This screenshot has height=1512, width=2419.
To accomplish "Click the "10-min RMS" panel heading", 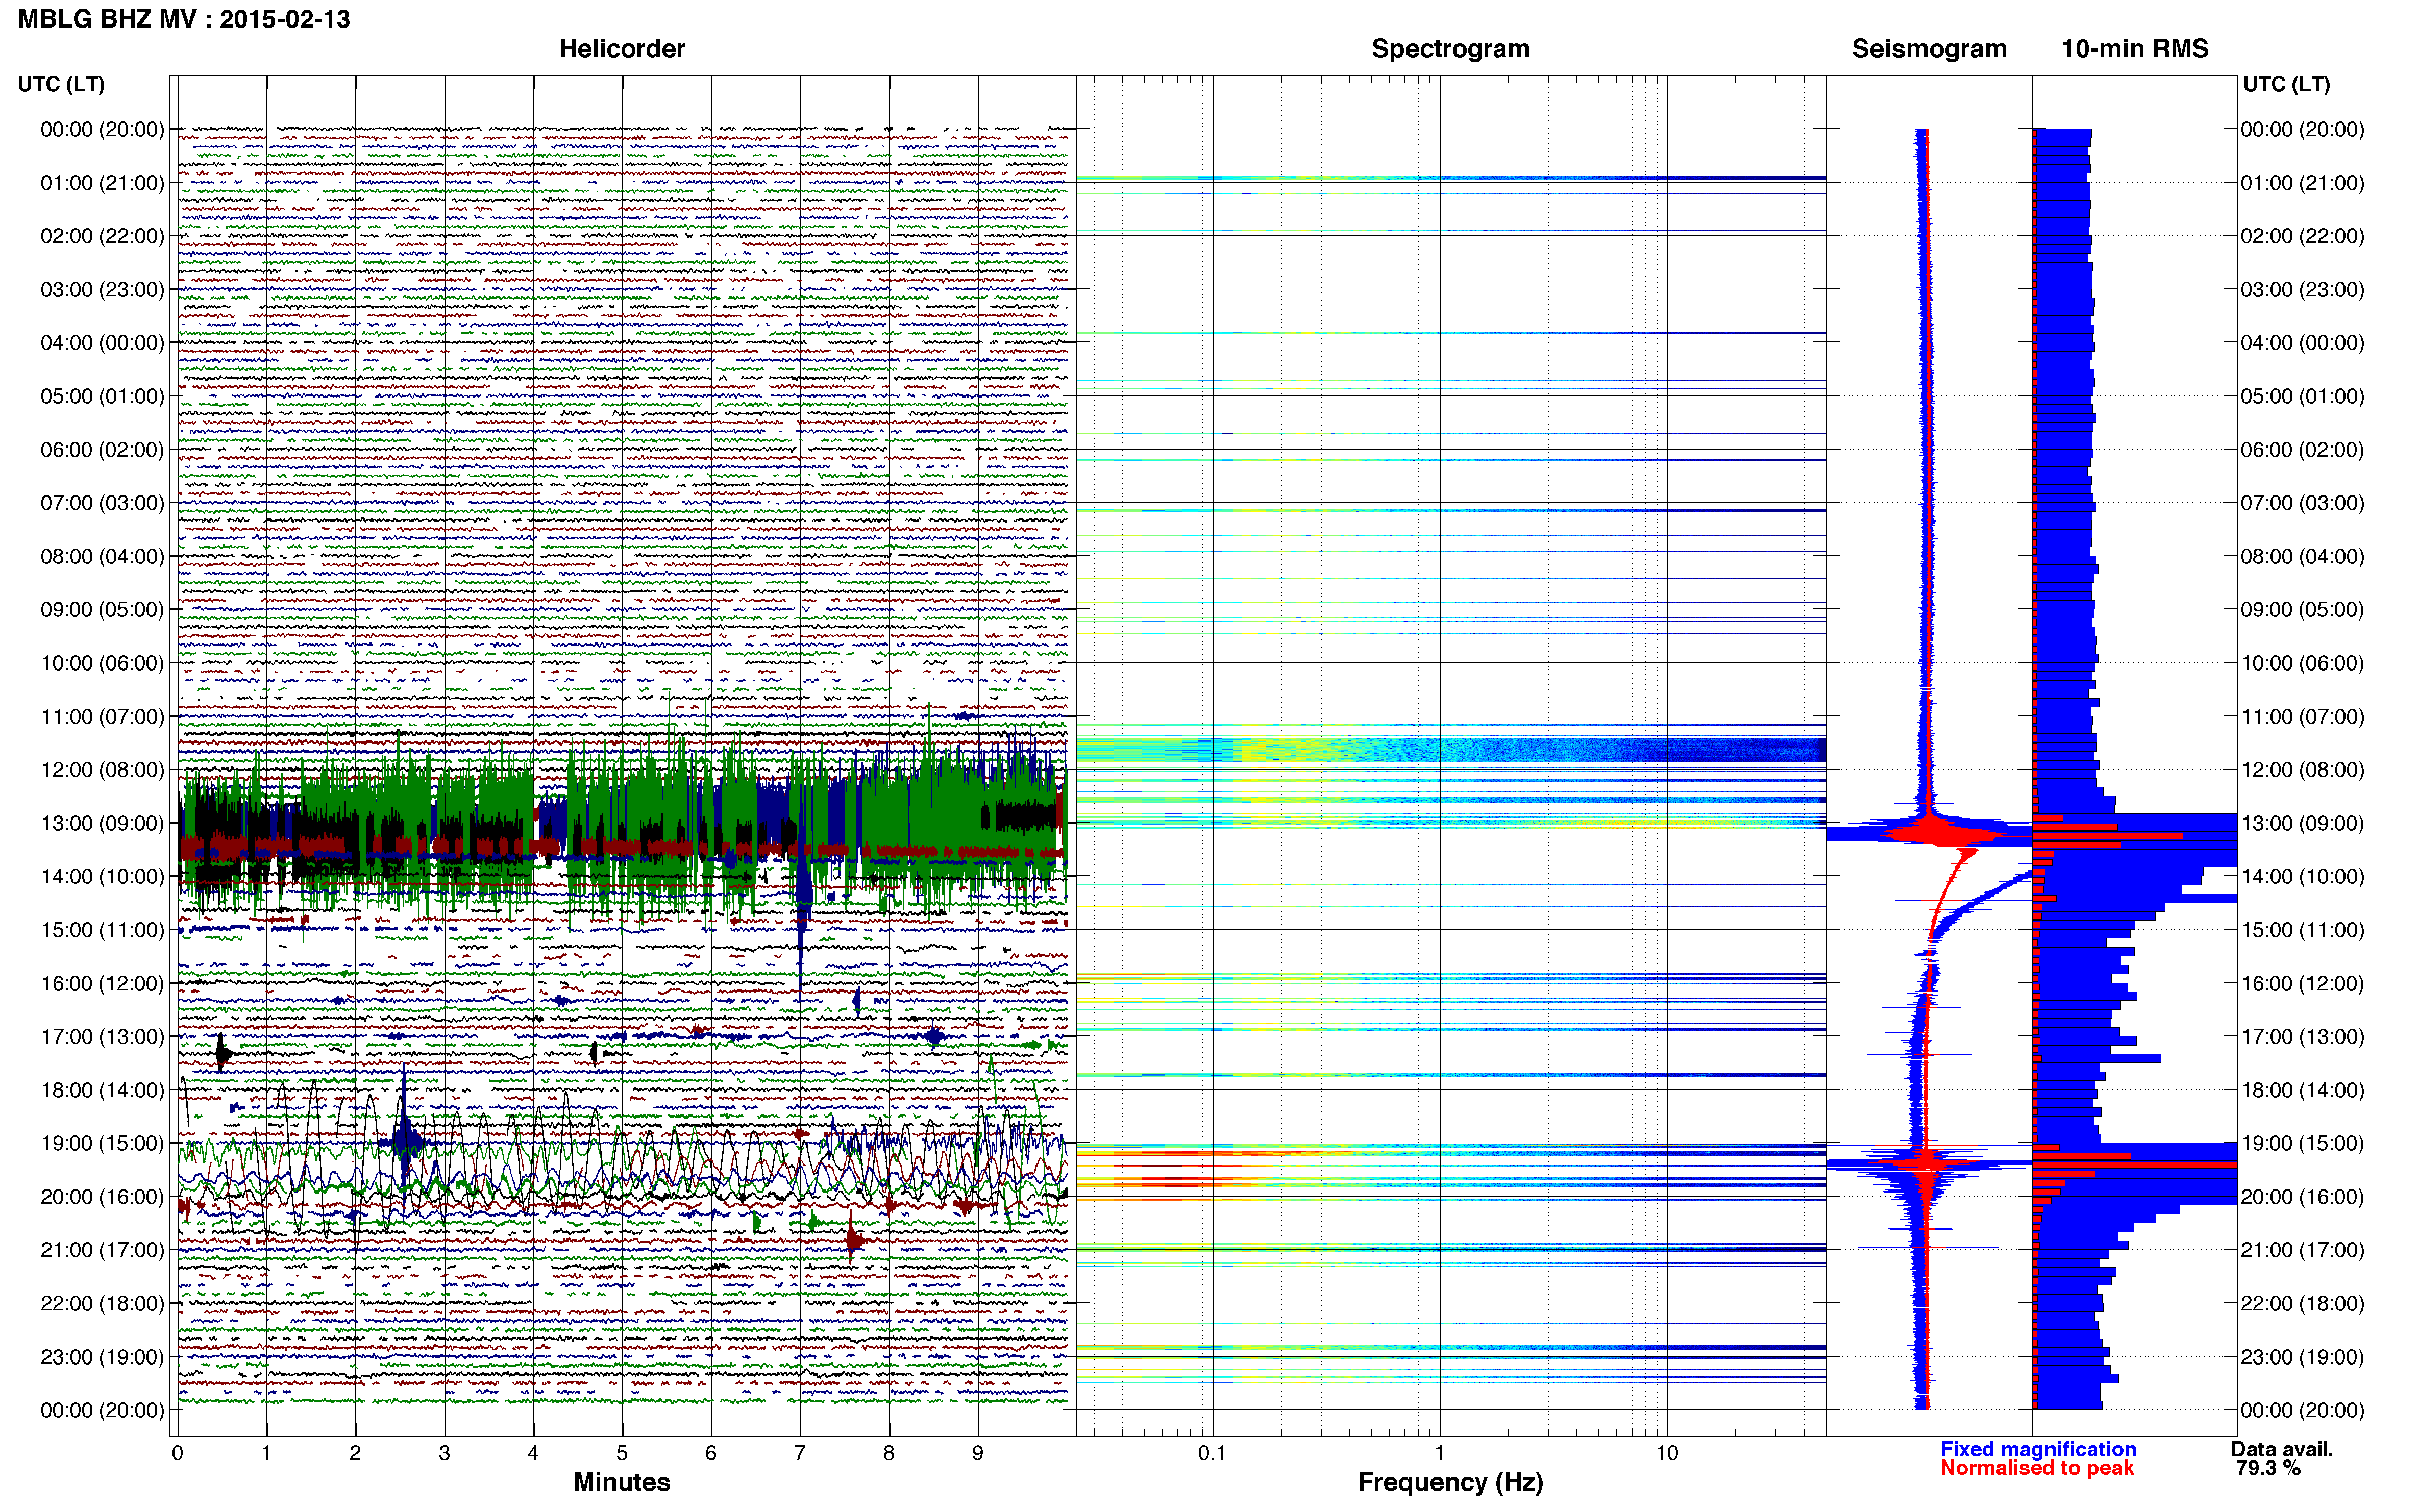I will [x=2135, y=49].
